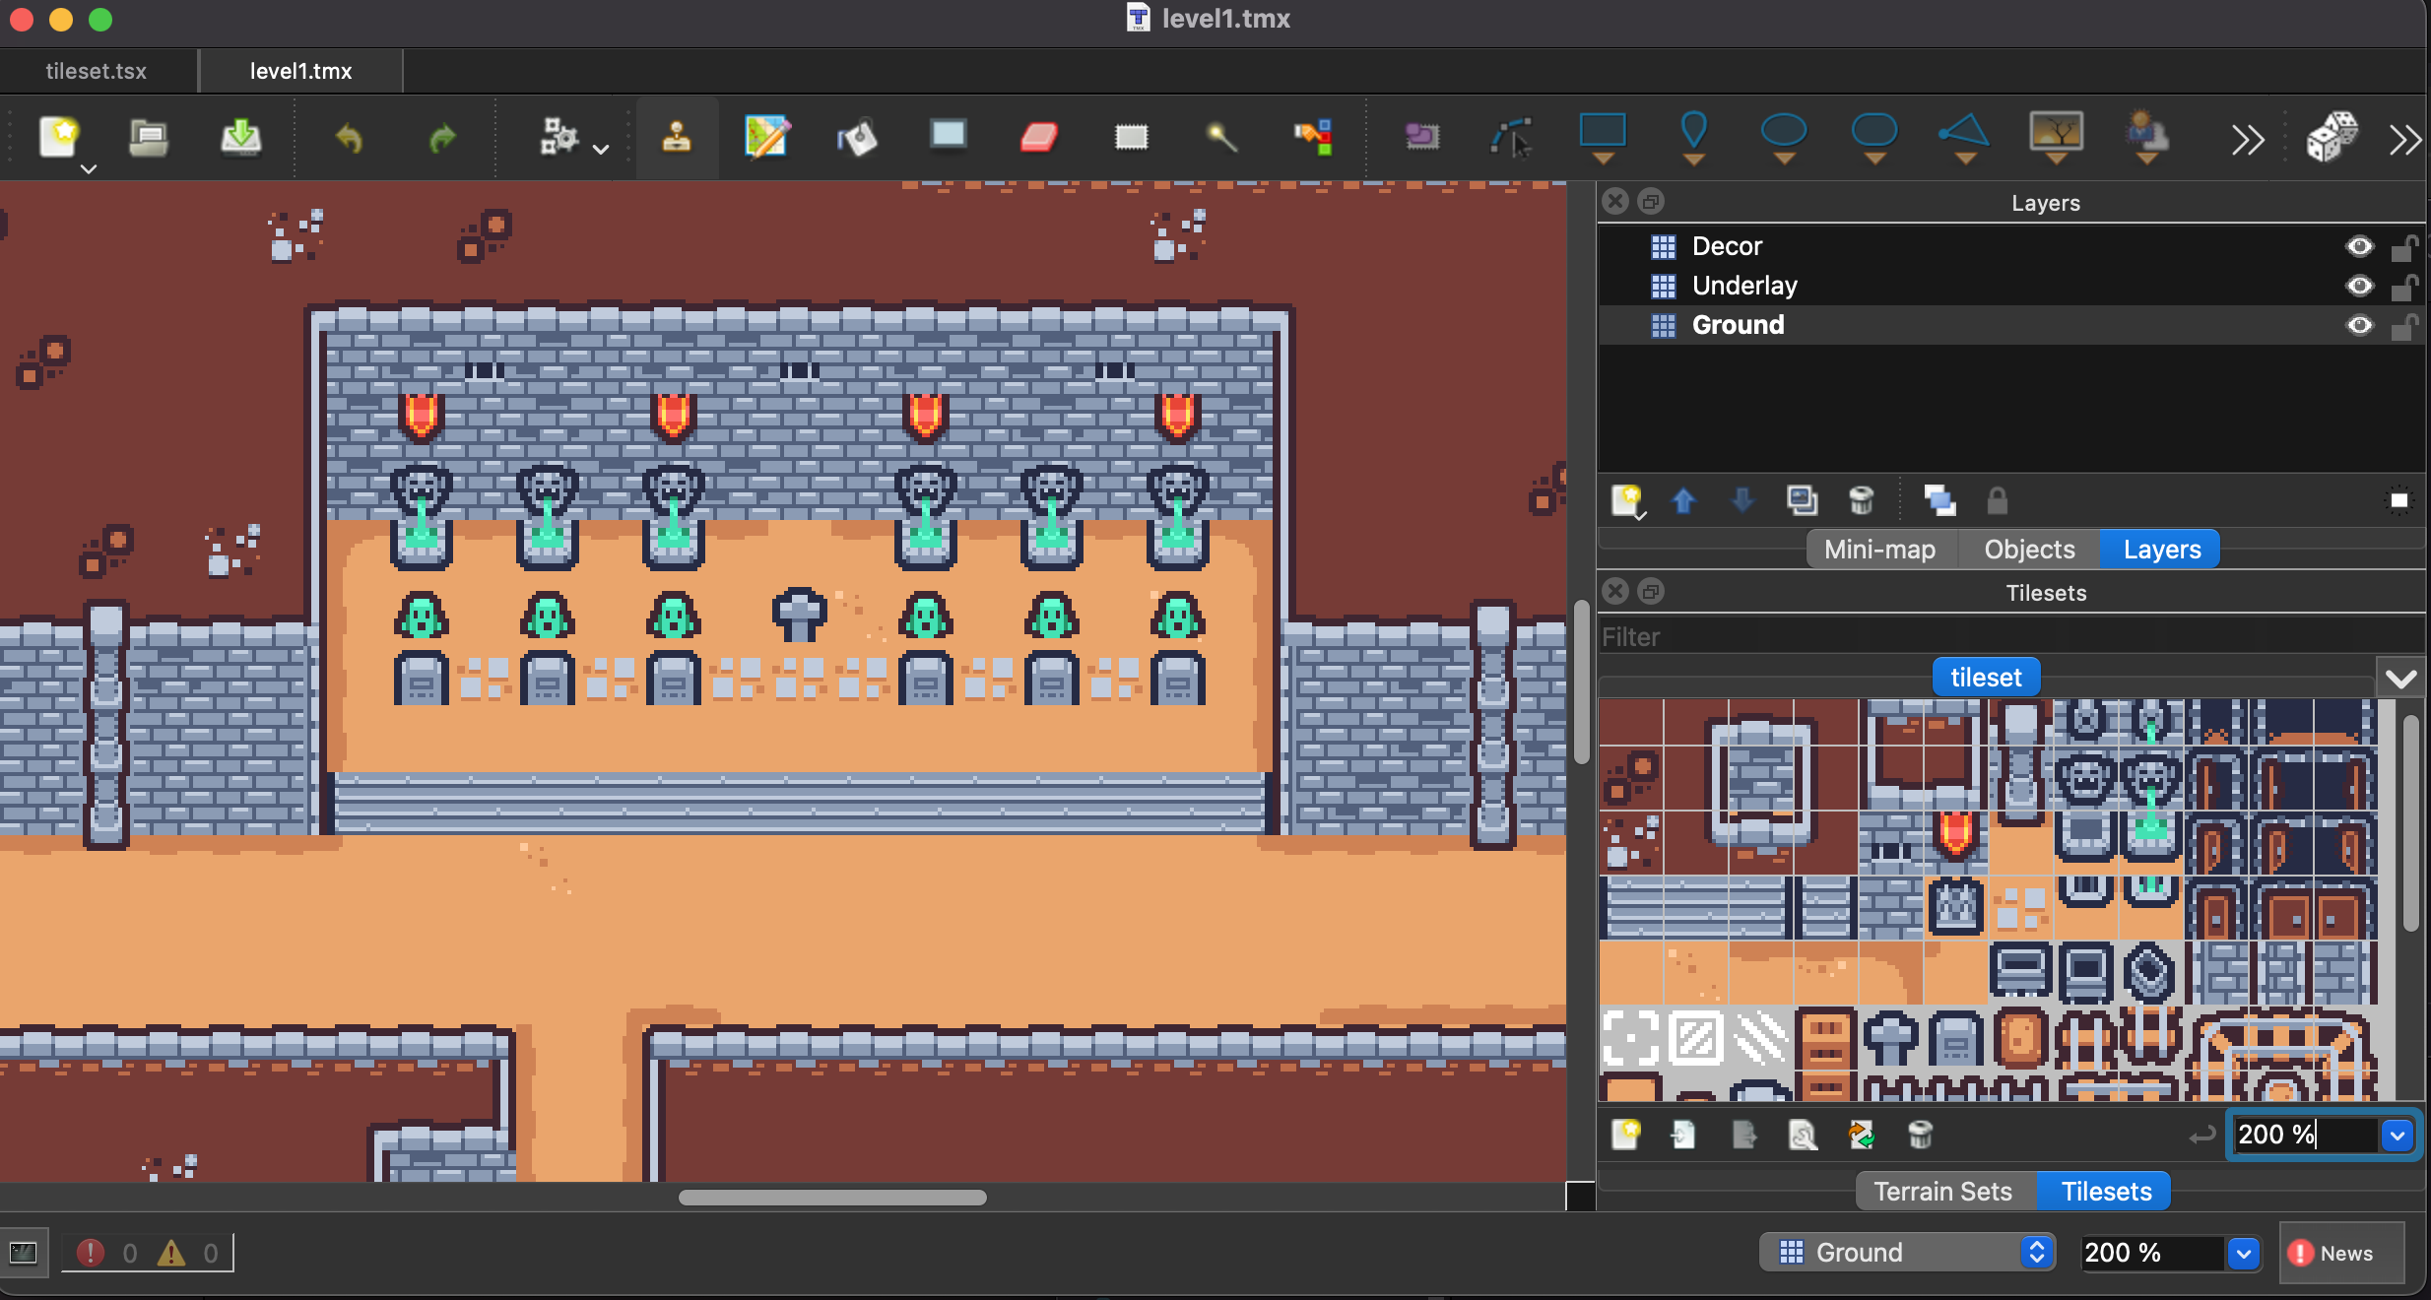Toggle Show/Hide other layers icon
Image resolution: width=2431 pixels, height=1300 pixels.
(1939, 501)
